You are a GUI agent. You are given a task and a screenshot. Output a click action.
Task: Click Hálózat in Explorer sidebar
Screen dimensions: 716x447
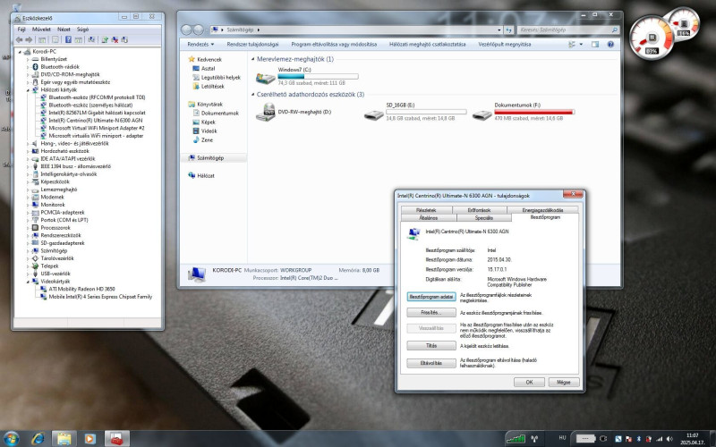[x=205, y=175]
